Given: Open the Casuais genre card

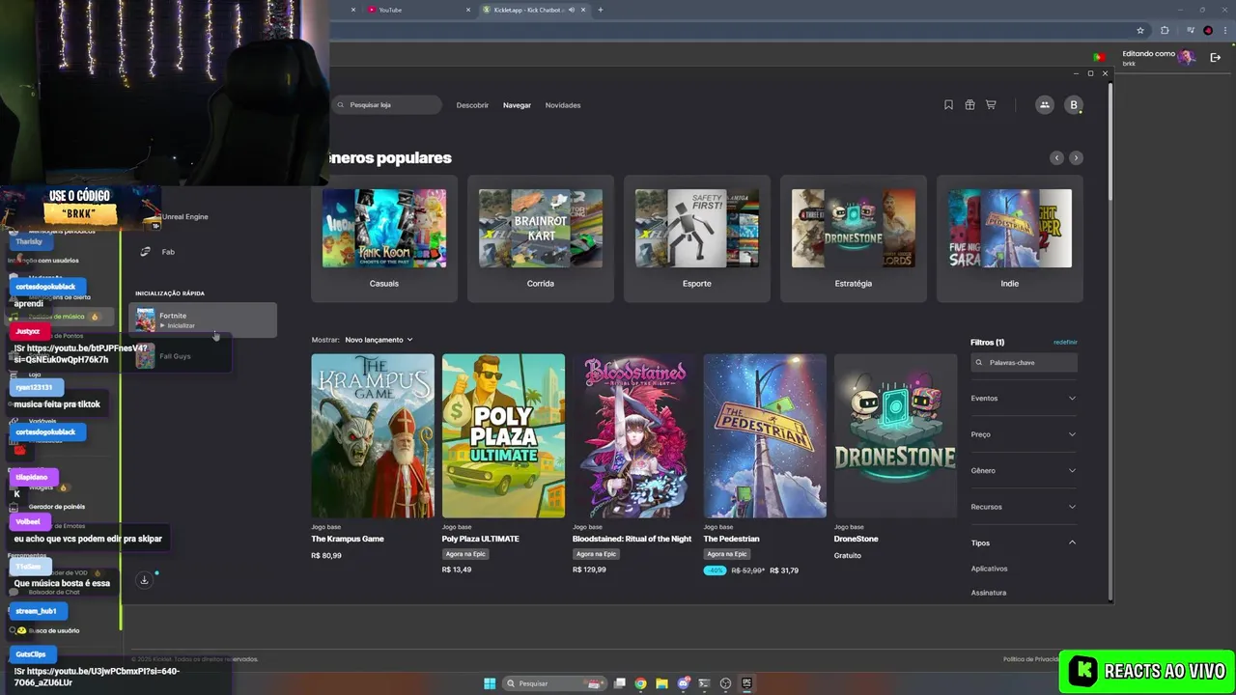Looking at the screenshot, I should coord(383,239).
